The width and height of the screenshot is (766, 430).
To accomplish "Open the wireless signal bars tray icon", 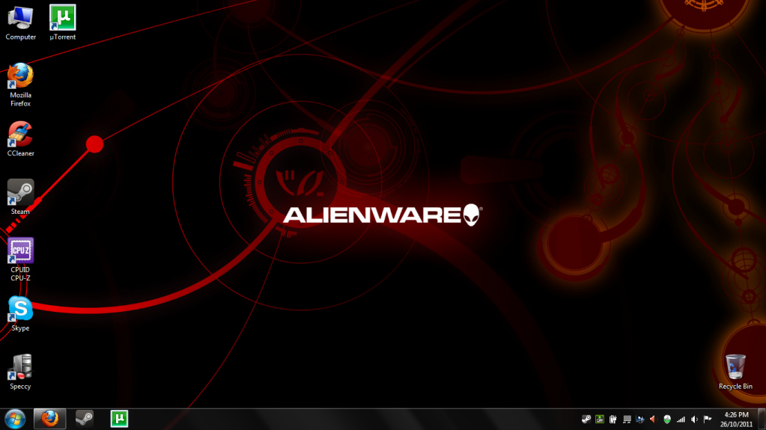I will (681, 420).
